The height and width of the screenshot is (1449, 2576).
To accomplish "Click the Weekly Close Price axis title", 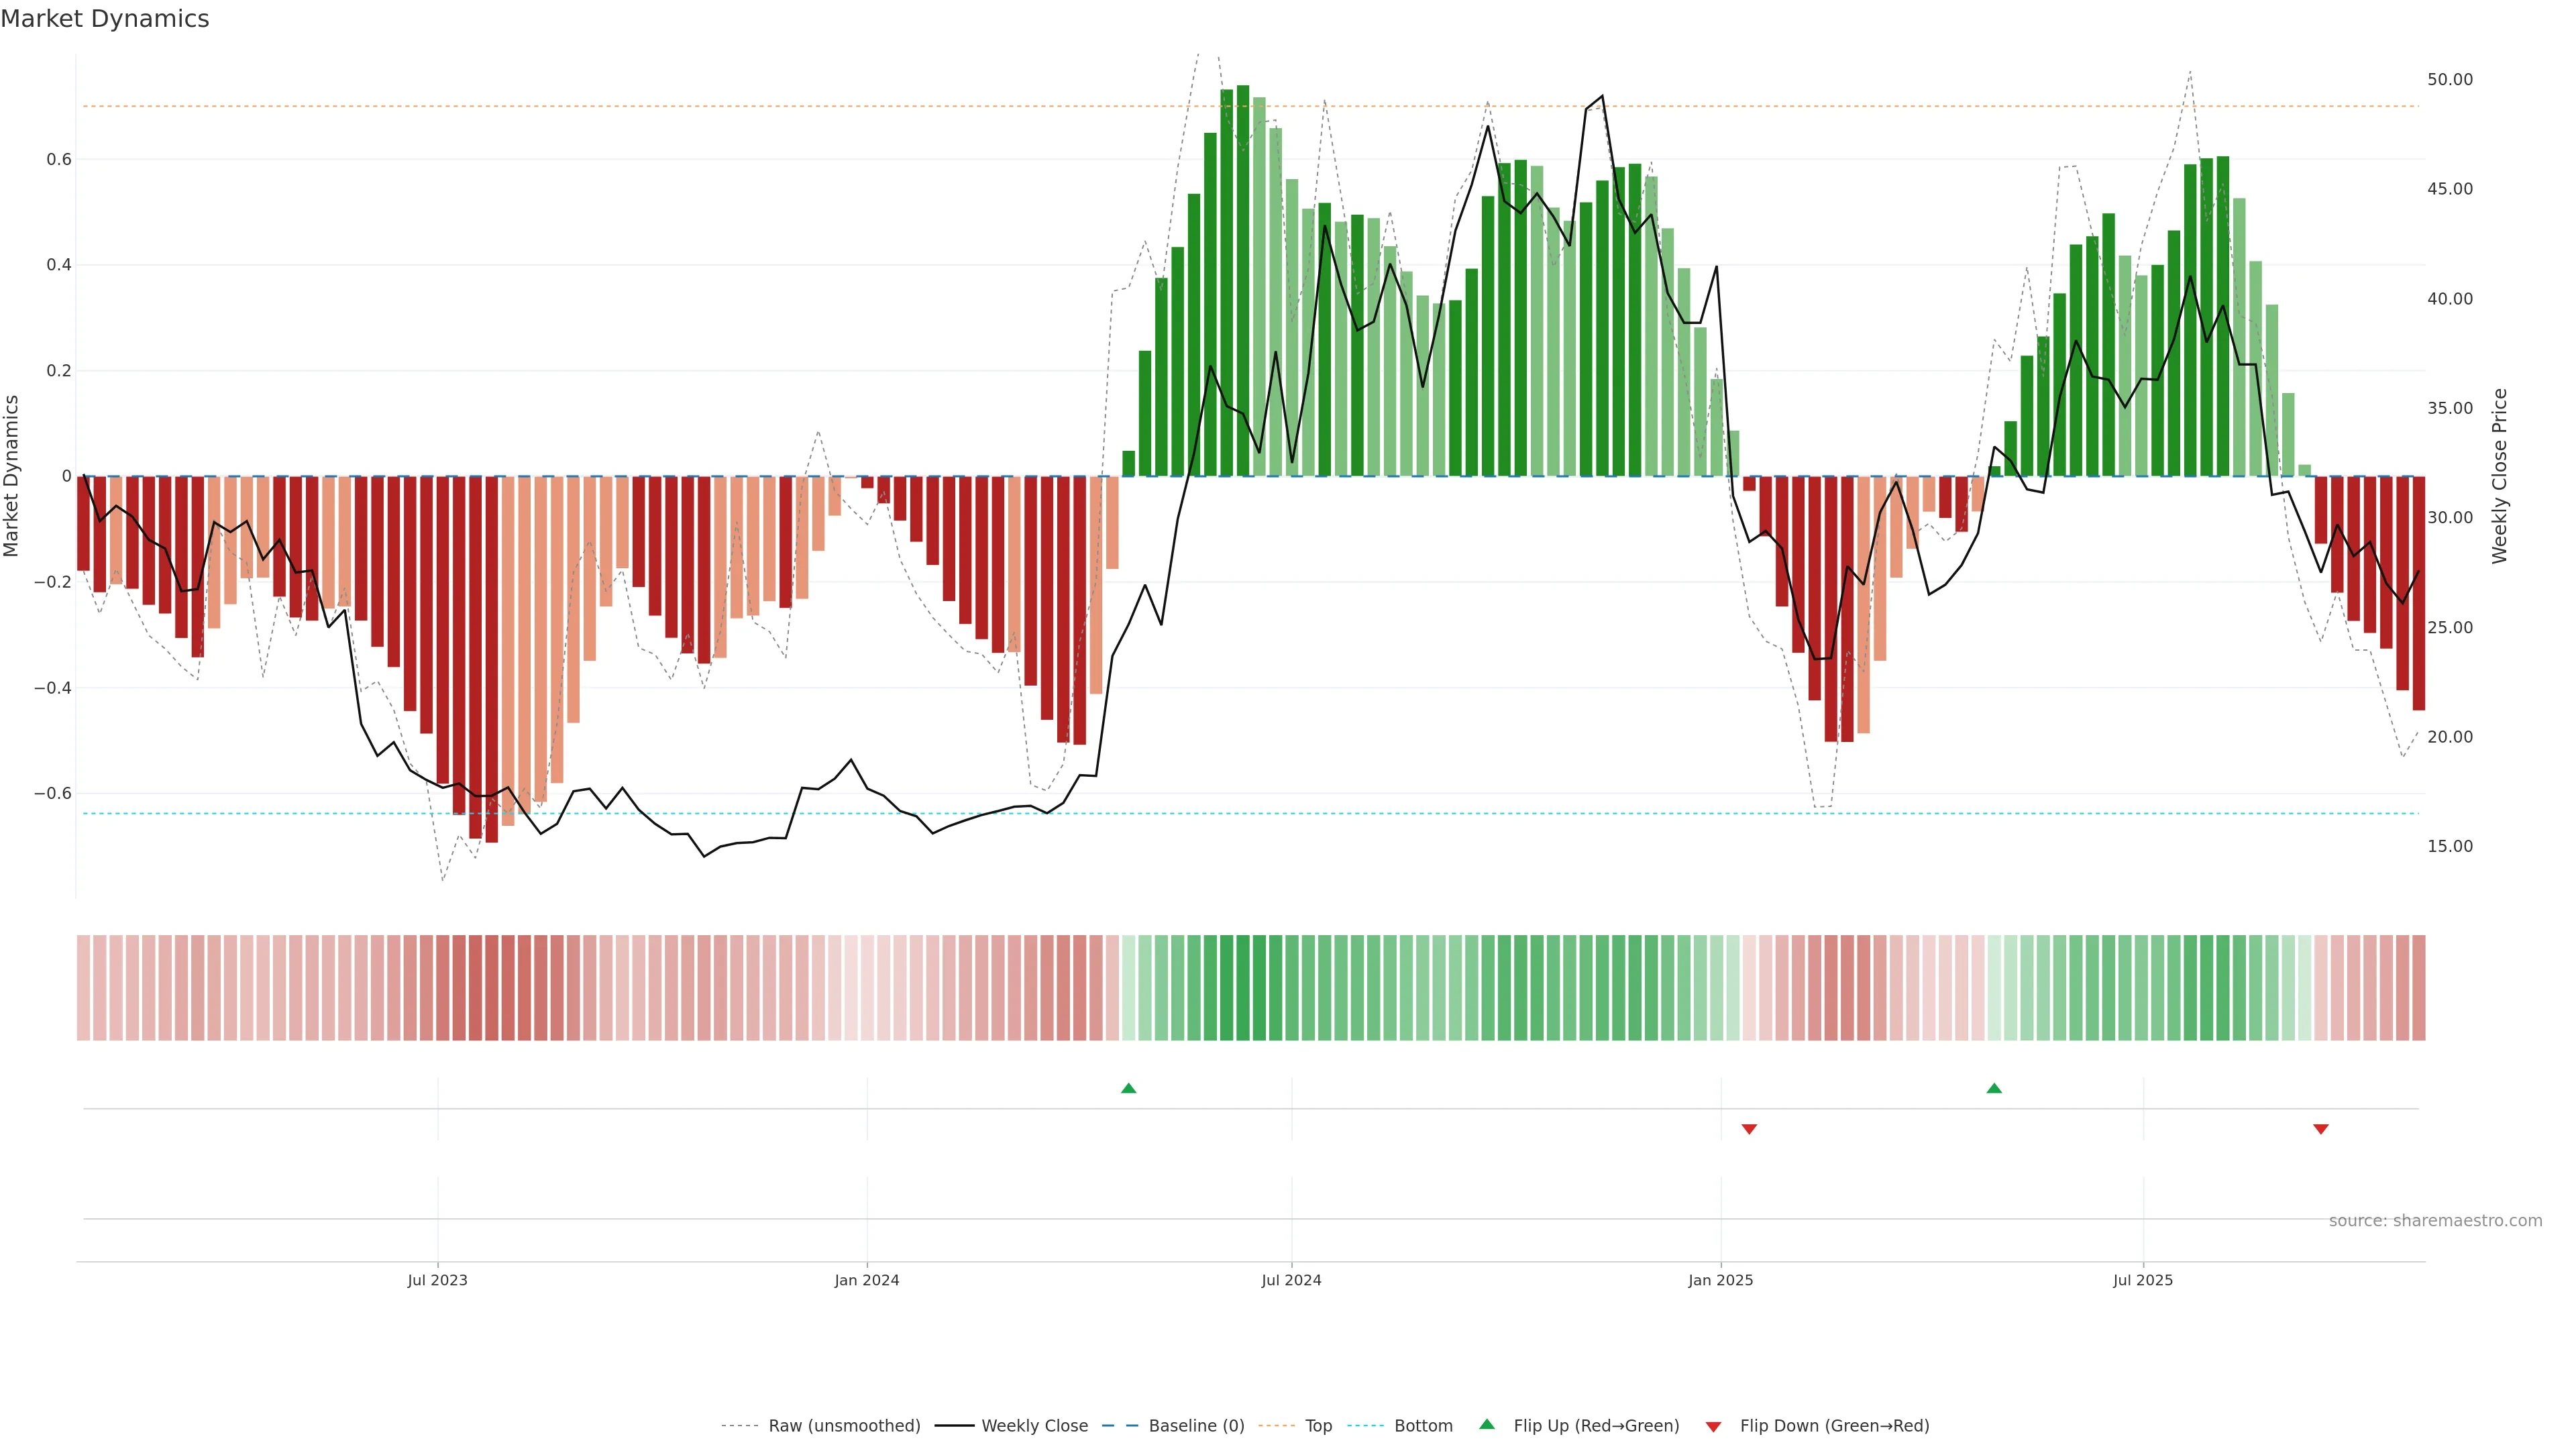I will coord(2499,476).
